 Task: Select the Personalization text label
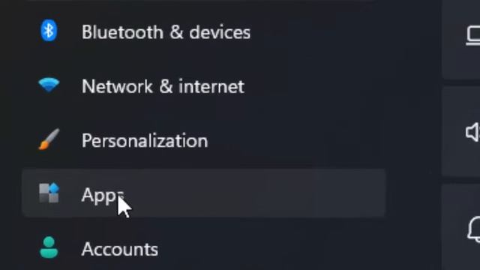(145, 141)
